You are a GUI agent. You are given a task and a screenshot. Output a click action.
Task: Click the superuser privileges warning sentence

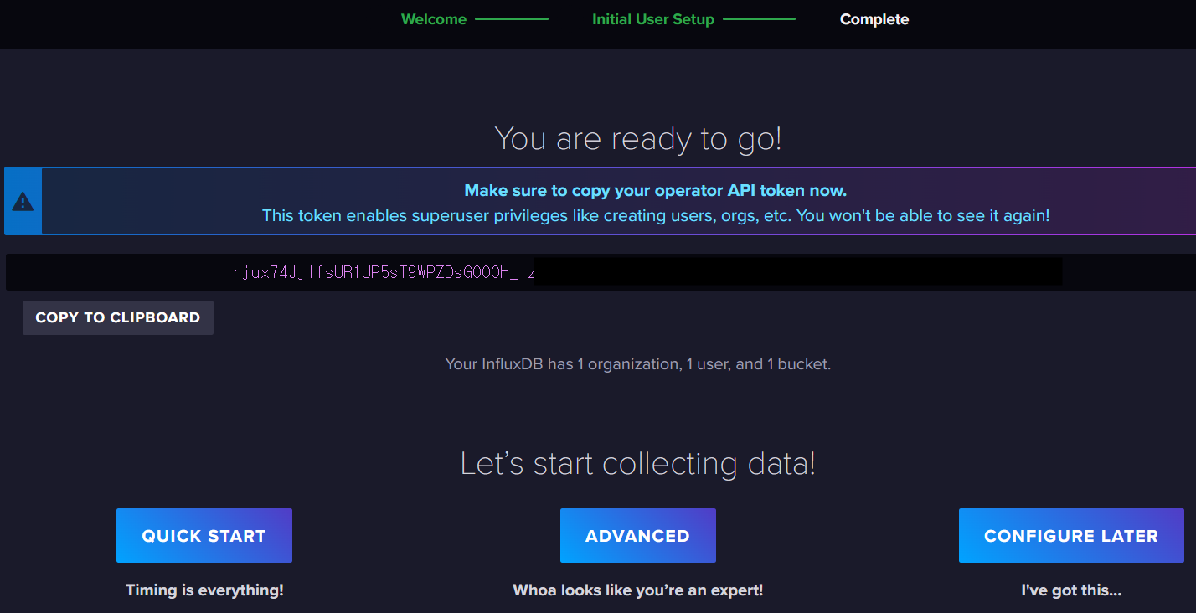[x=656, y=215]
